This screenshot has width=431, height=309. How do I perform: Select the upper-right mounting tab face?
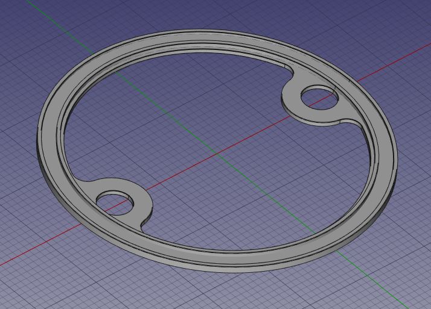coord(319,116)
